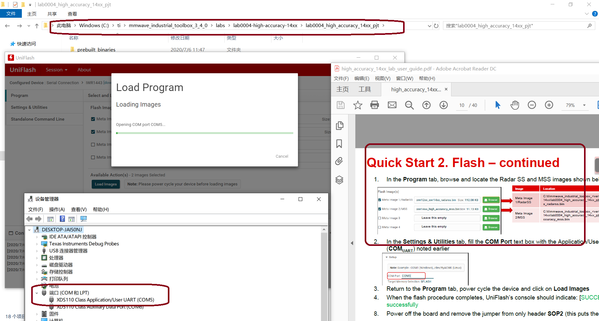This screenshot has height=321, width=599.
Task: Refresh the Explorer address bar
Action: click(x=436, y=26)
